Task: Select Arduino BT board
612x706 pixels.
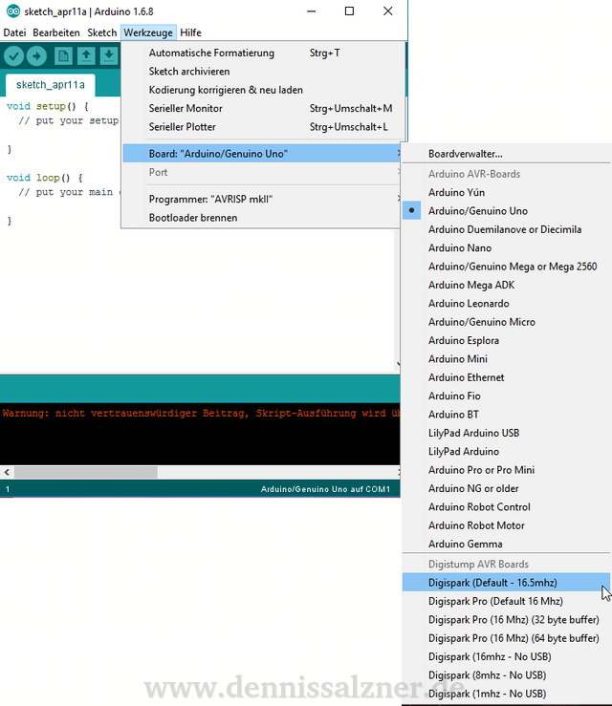Action: (x=507, y=415)
